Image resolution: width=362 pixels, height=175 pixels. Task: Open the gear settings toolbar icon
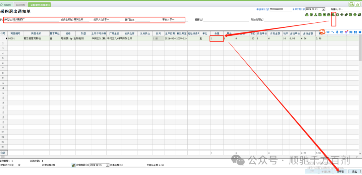point(337,15)
